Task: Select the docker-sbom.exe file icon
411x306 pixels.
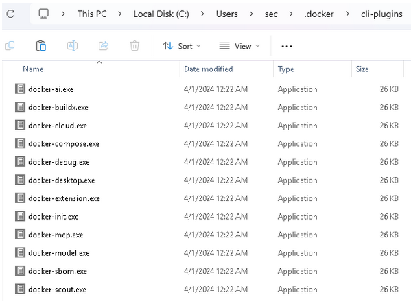Action: point(20,271)
